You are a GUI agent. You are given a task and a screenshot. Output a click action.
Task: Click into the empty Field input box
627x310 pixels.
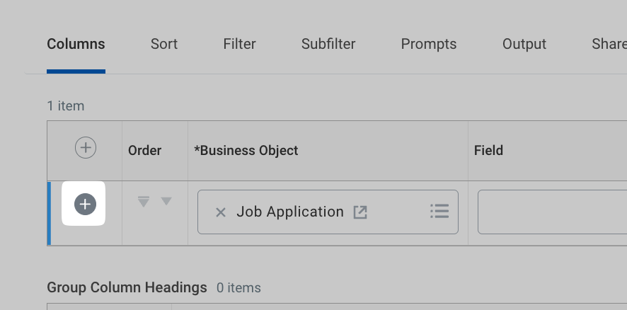click(x=552, y=212)
